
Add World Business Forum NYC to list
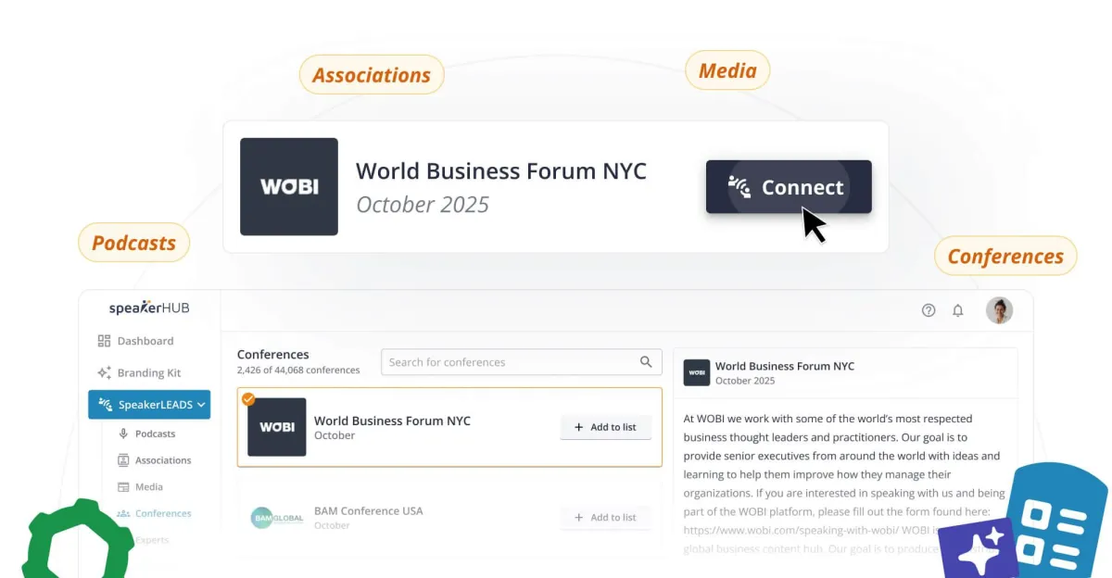pyautogui.click(x=605, y=427)
